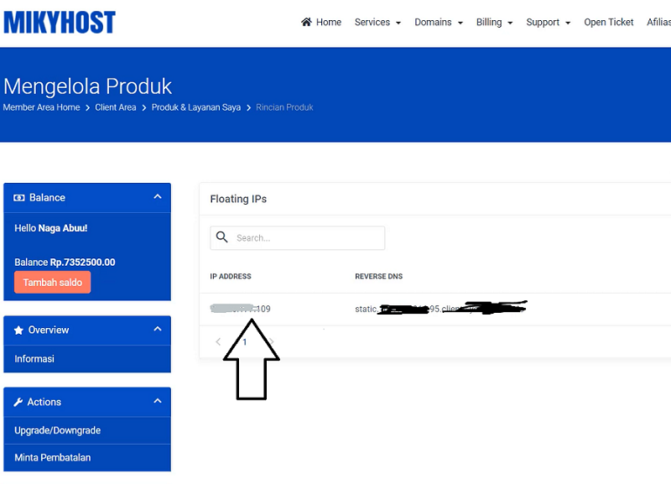The height and width of the screenshot is (484, 671).
Task: Click the Open Ticket menu item
Action: coord(609,23)
